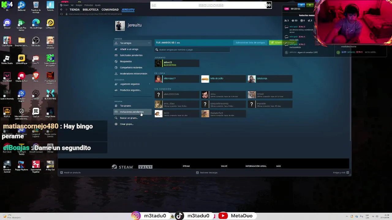This screenshot has width=392, height=220.
Task: Open Compañeros recientes
Action: [132, 68]
